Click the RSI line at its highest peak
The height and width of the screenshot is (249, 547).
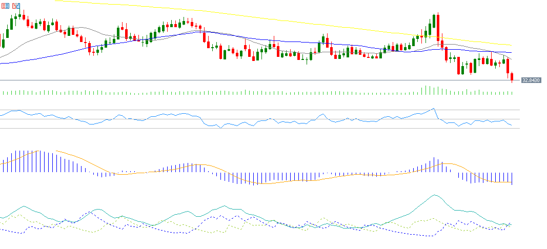point(433,109)
